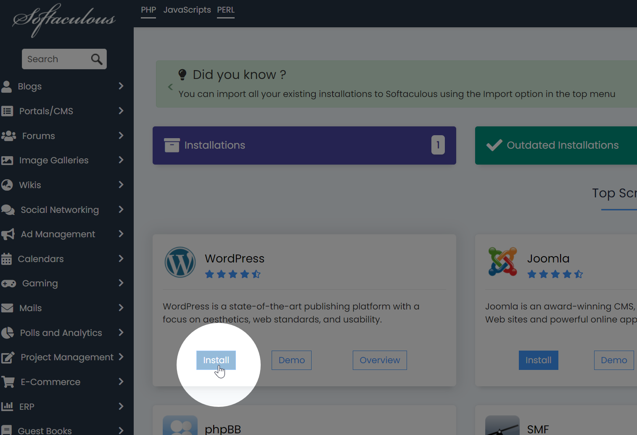Switch to the PHP tab

pyautogui.click(x=148, y=10)
